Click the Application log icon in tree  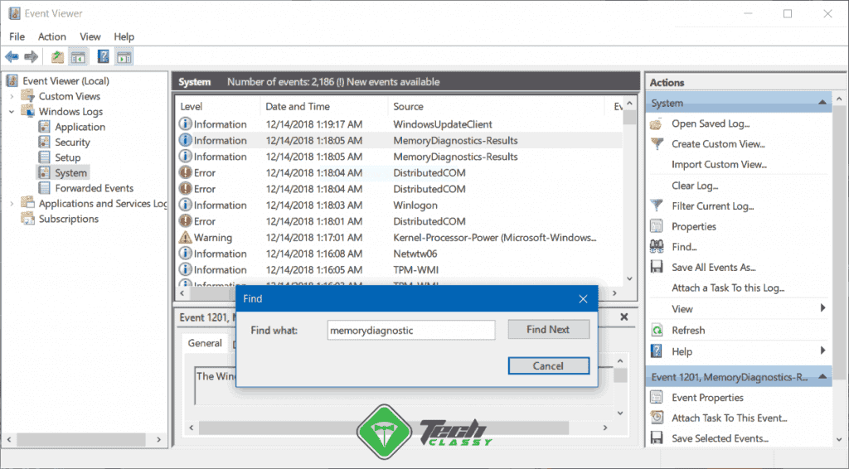(x=45, y=127)
